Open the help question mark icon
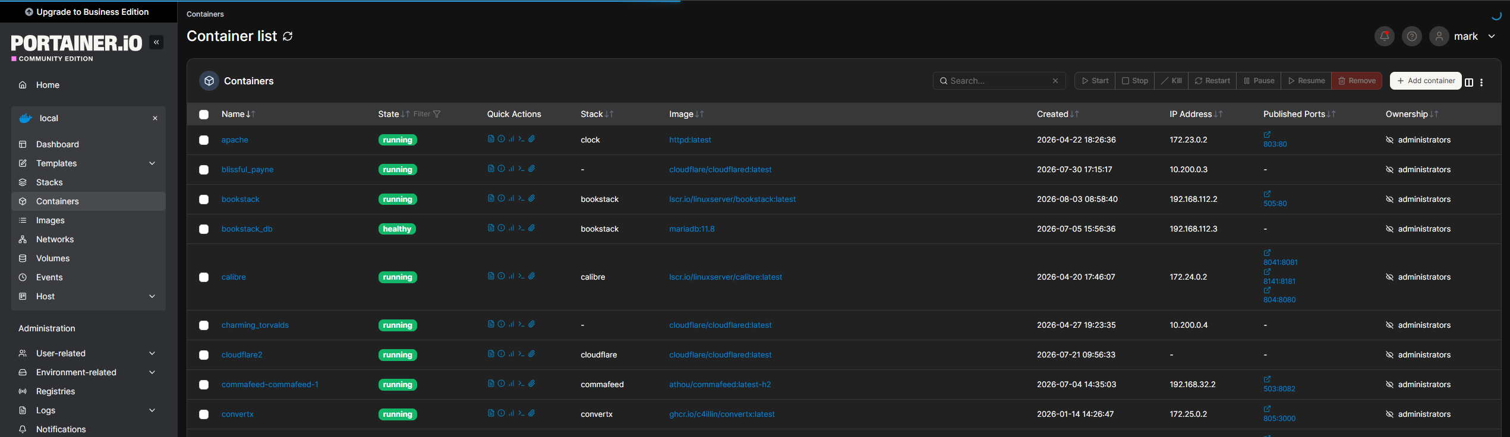This screenshot has height=437, width=1510. click(x=1412, y=36)
